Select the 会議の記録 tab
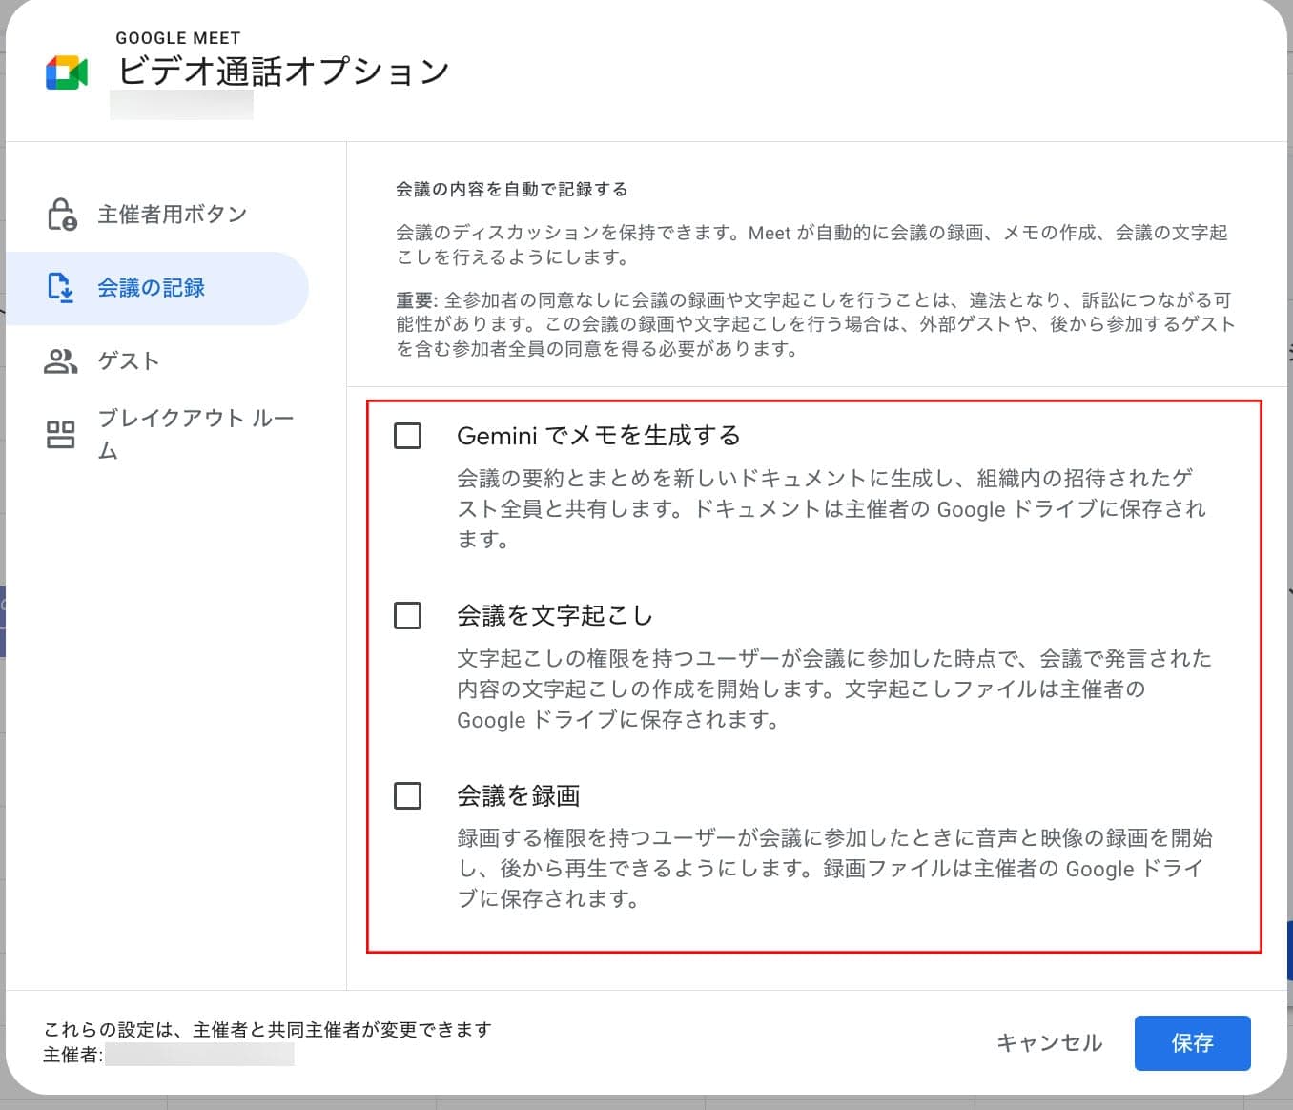The width and height of the screenshot is (1293, 1110). (x=157, y=288)
